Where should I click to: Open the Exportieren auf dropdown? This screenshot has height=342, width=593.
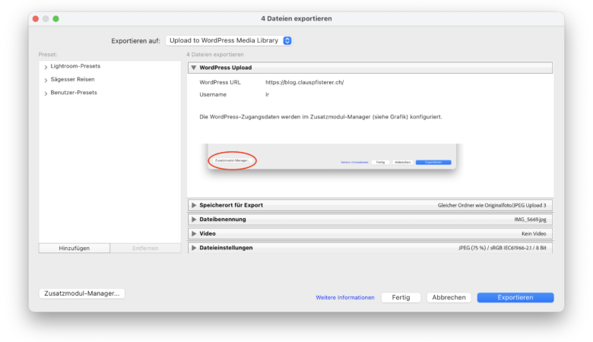(228, 40)
